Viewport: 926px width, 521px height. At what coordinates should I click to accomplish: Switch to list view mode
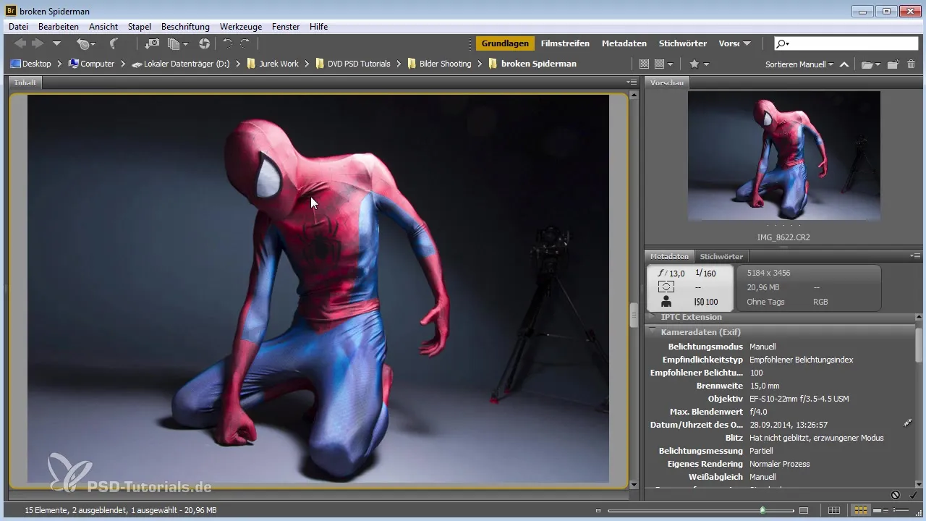click(x=900, y=511)
